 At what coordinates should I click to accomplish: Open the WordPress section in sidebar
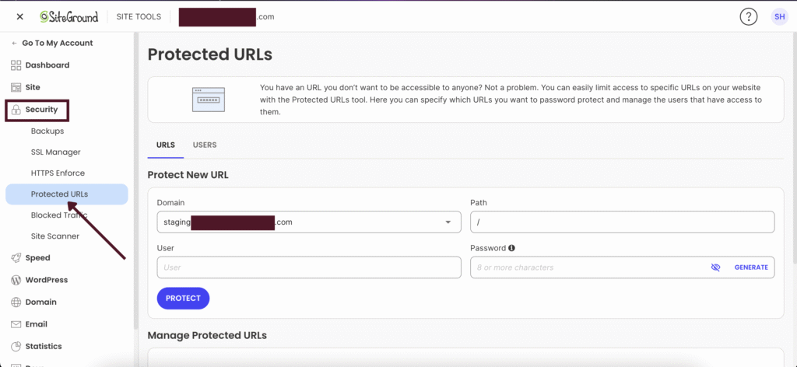[46, 280]
